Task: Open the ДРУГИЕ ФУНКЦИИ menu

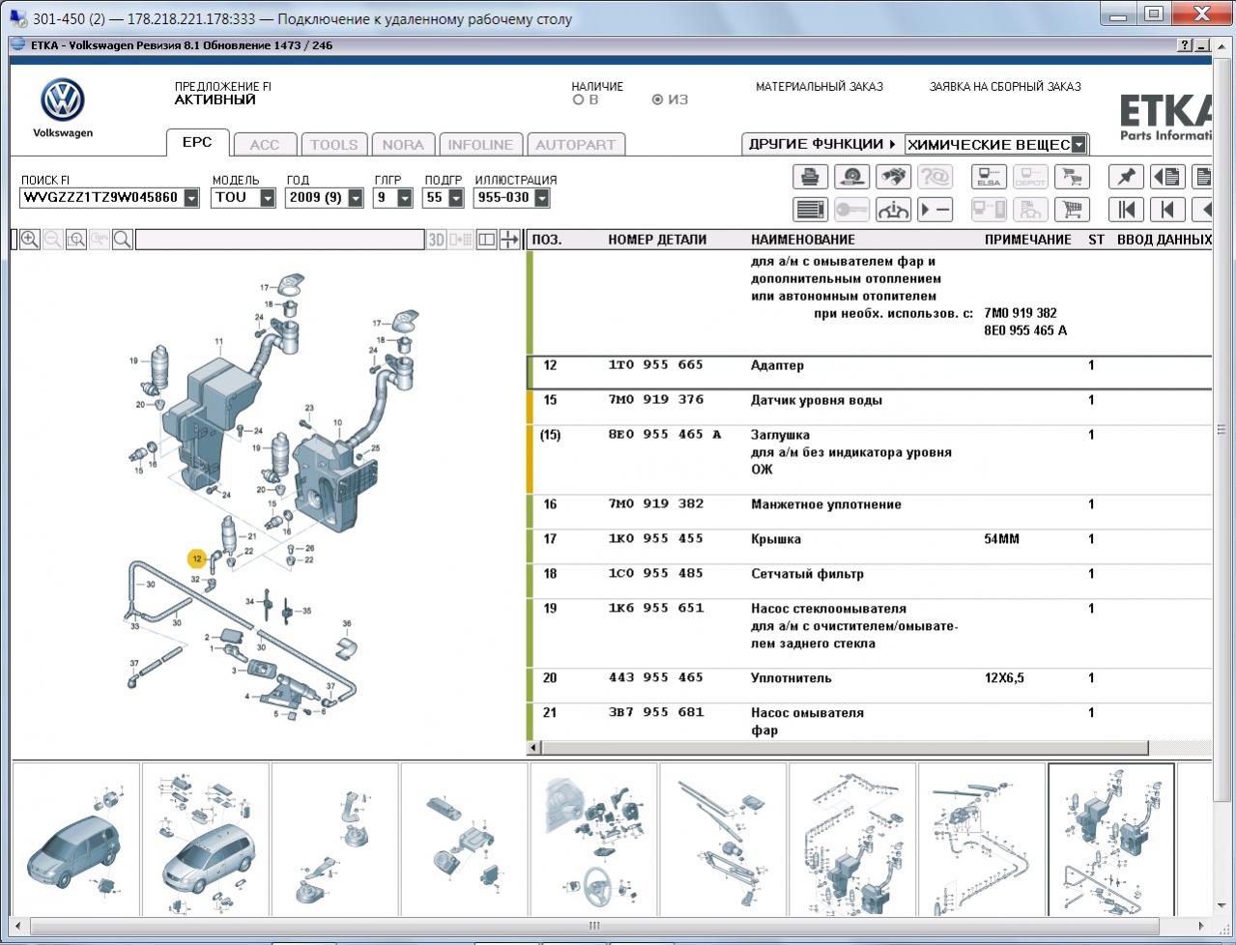Action: tap(821, 144)
